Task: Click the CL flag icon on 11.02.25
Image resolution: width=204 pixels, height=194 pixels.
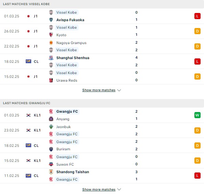Action: click(28, 176)
